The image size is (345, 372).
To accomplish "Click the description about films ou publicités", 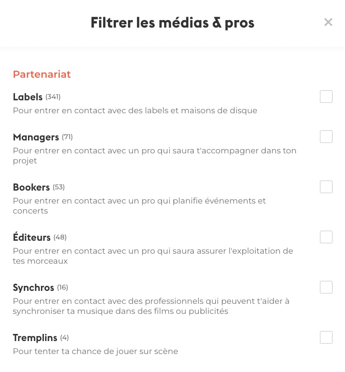I will pyautogui.click(x=151, y=306).
